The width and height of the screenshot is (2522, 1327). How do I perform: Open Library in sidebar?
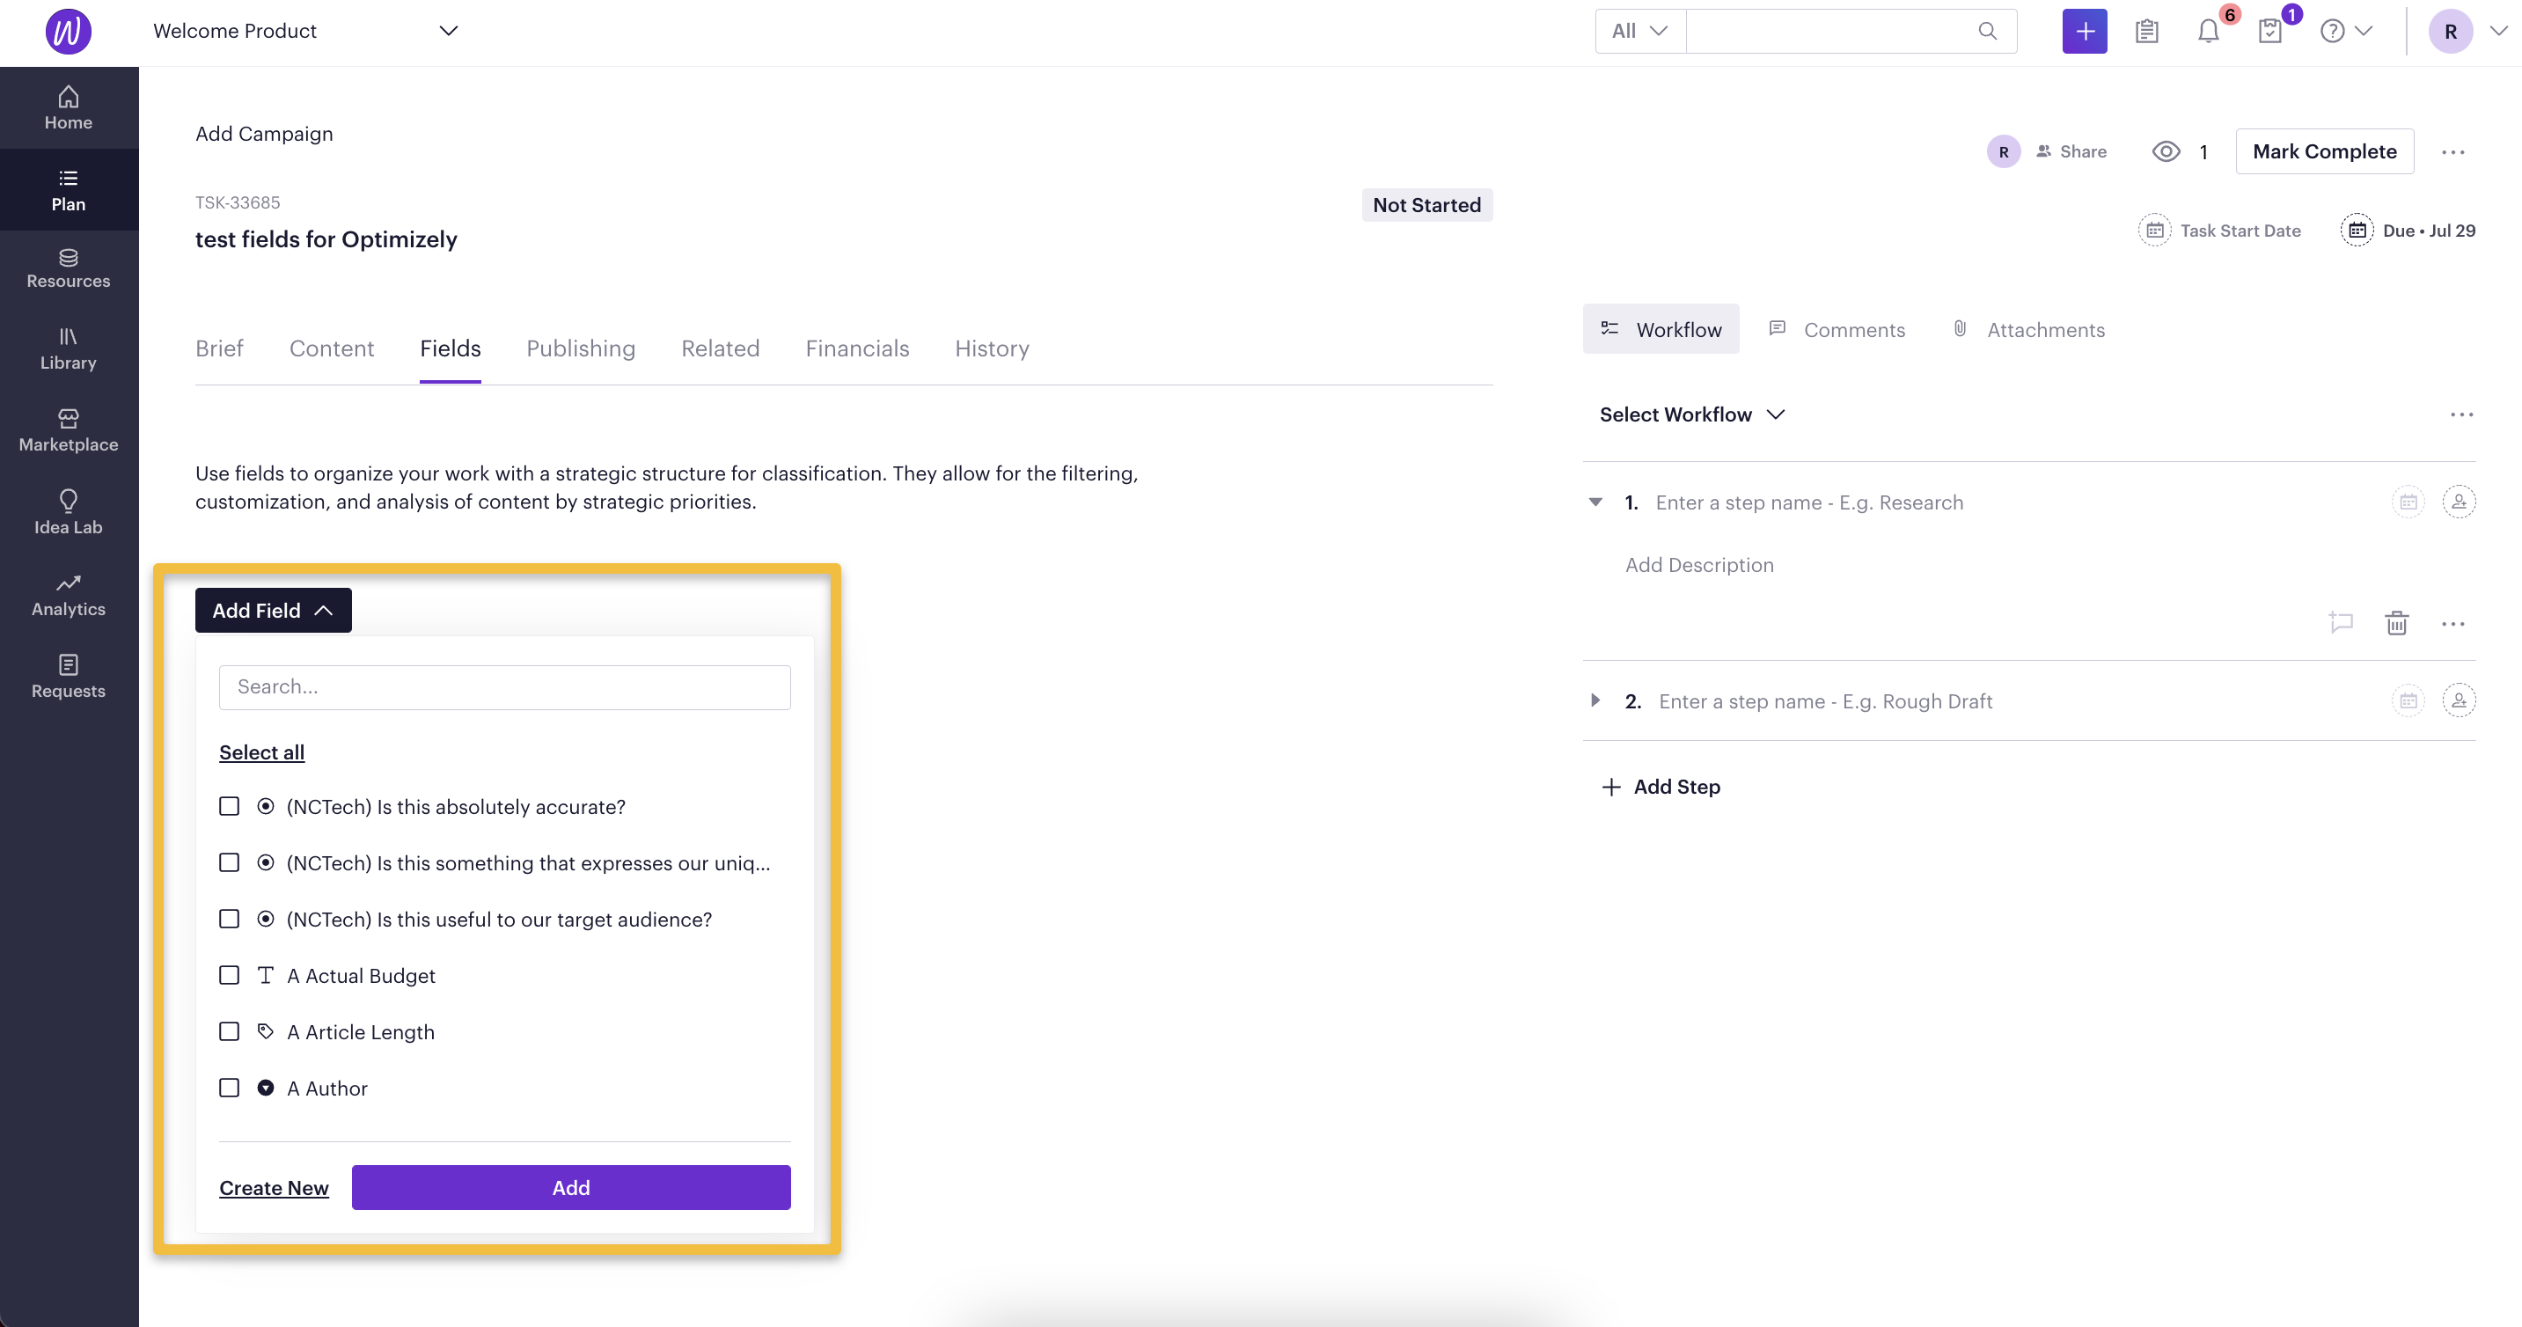(x=69, y=348)
